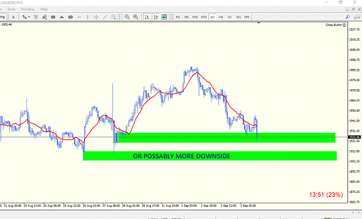Select the text box label tool
This screenshot has height=219, width=362.
36,17
